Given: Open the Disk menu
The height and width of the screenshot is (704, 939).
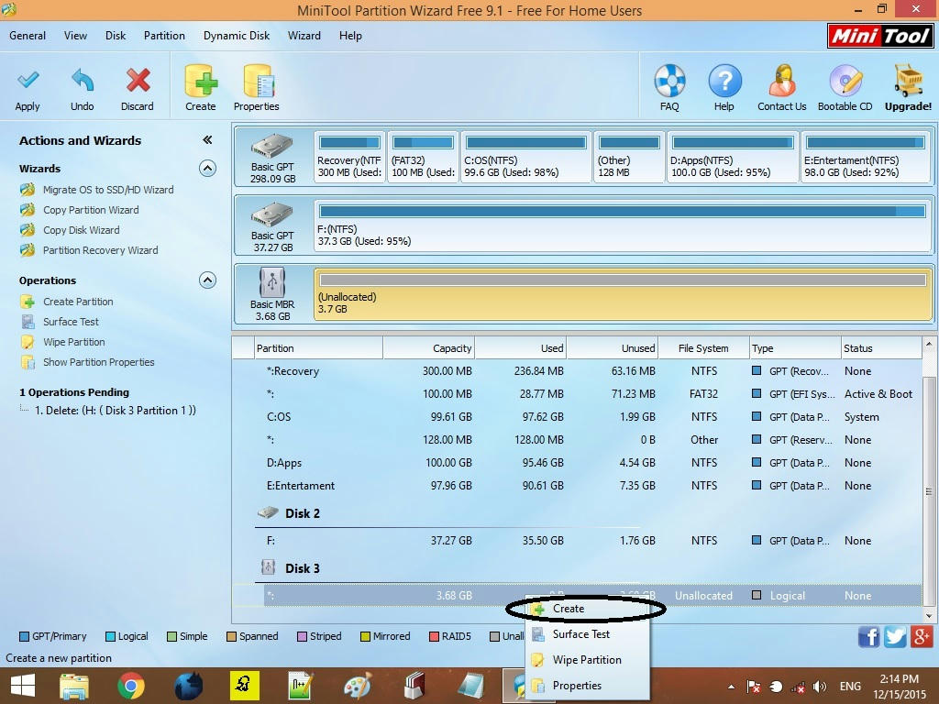Looking at the screenshot, I should tap(116, 36).
